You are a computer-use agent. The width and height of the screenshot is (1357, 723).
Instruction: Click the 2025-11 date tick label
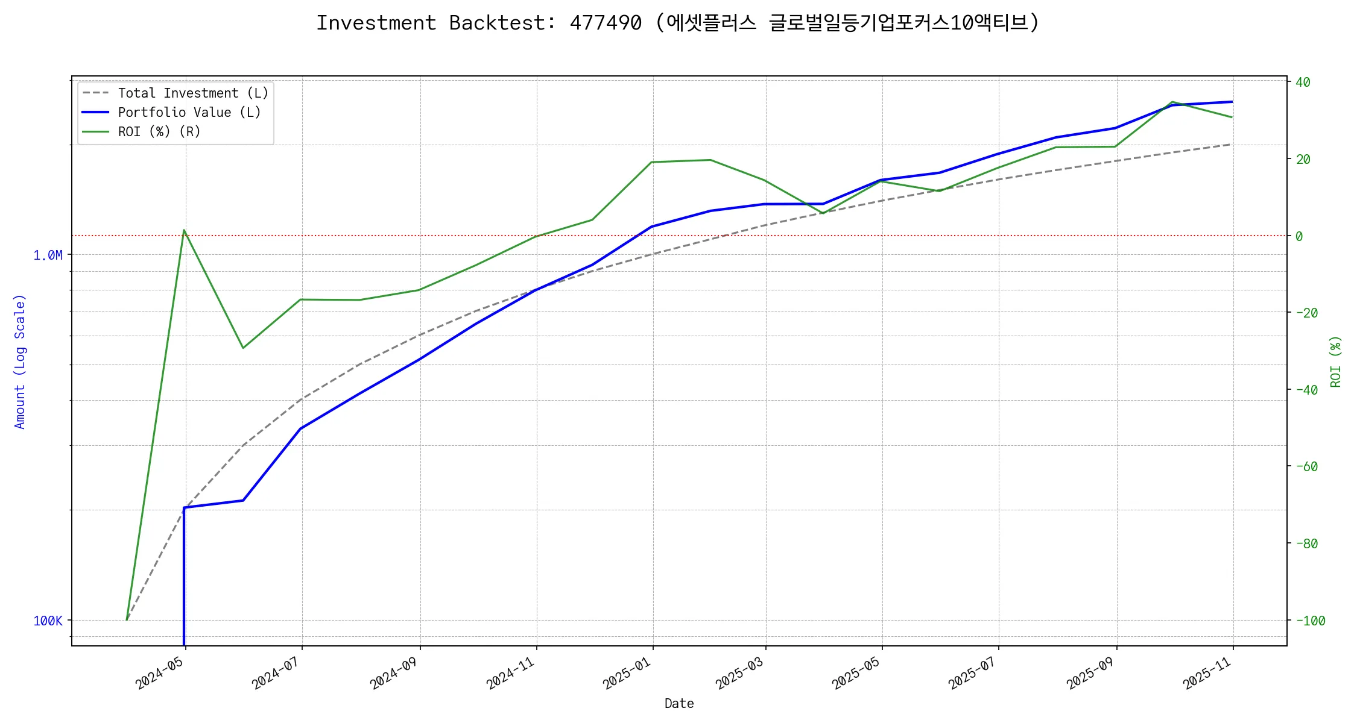pyautogui.click(x=1207, y=673)
